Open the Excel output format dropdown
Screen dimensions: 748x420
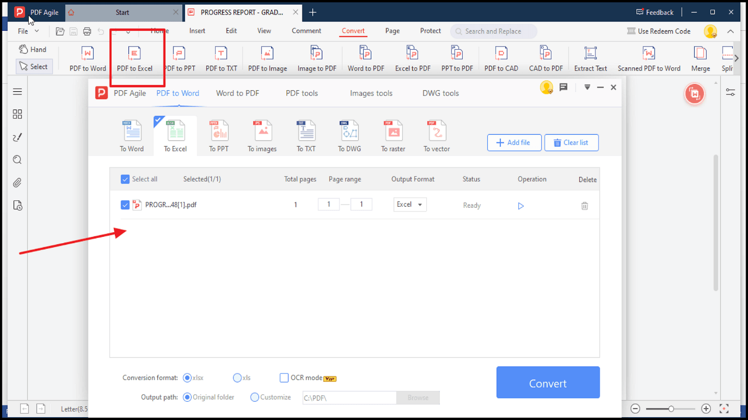[x=410, y=205]
